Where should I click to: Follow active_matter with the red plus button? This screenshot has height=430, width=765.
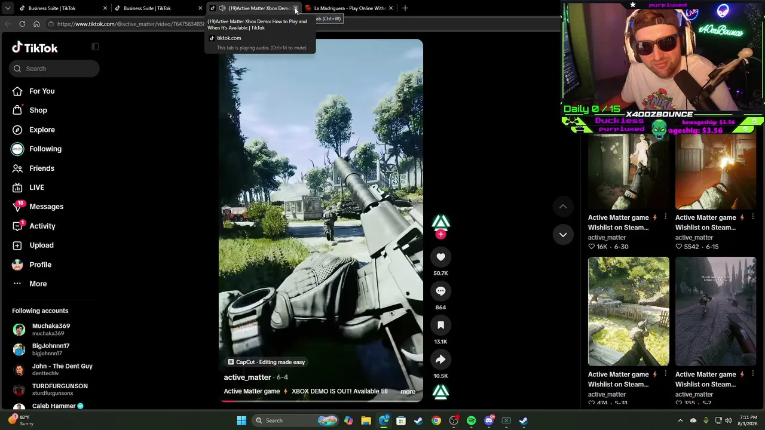point(440,234)
